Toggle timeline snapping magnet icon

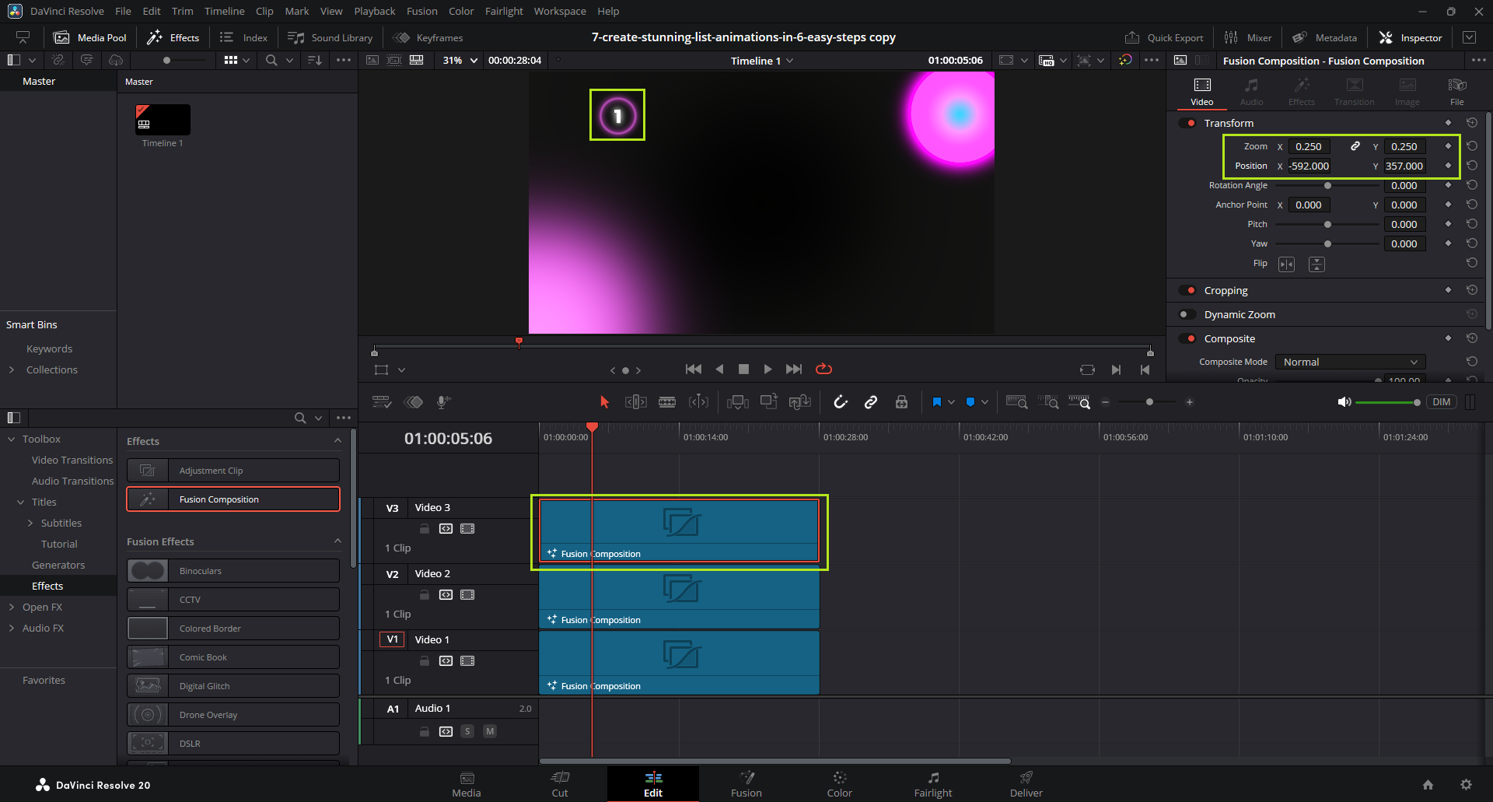coord(841,402)
